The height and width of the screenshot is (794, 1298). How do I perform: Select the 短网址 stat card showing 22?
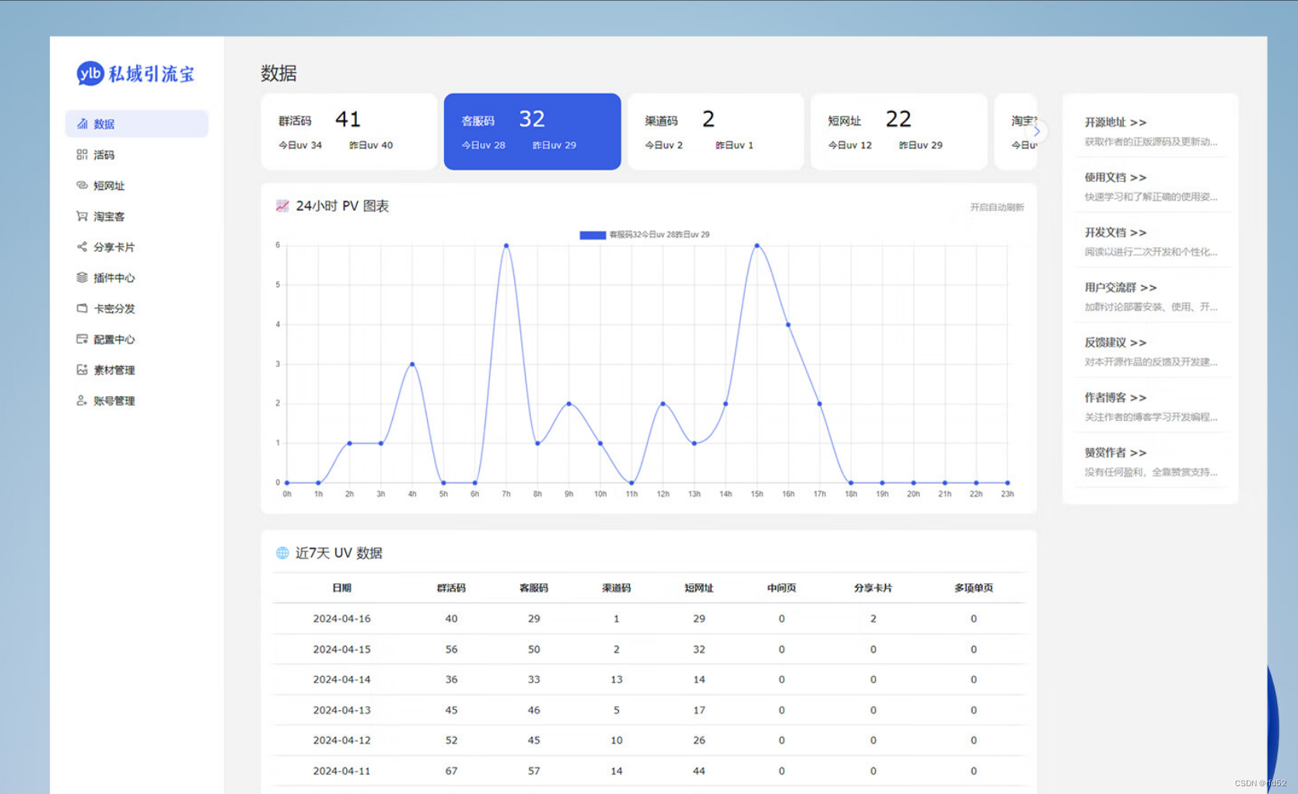click(899, 131)
